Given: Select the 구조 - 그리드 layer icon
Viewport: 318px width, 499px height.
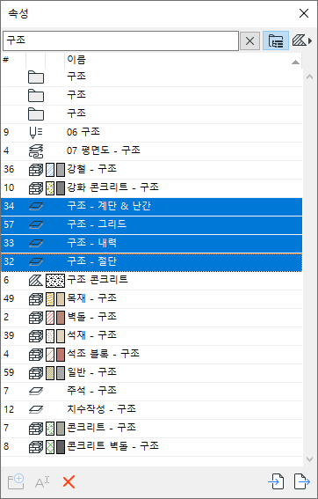Looking at the screenshot, I should (36, 225).
